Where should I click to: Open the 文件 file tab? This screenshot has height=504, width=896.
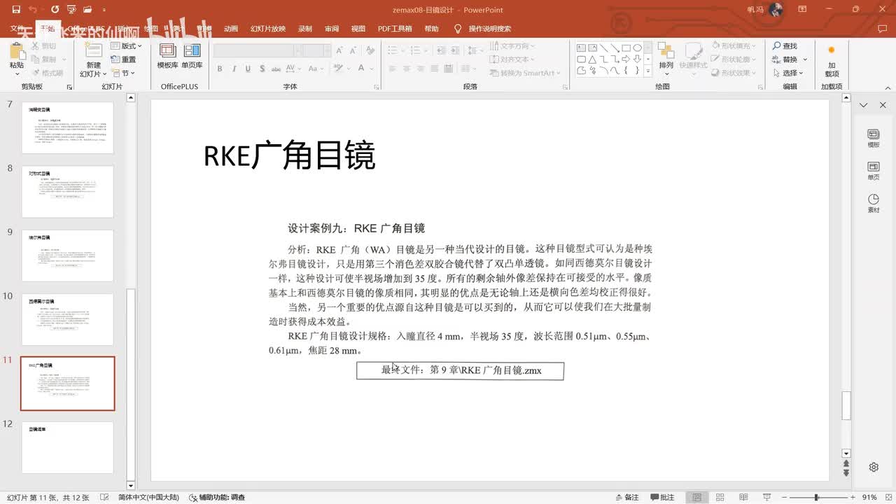17,29
